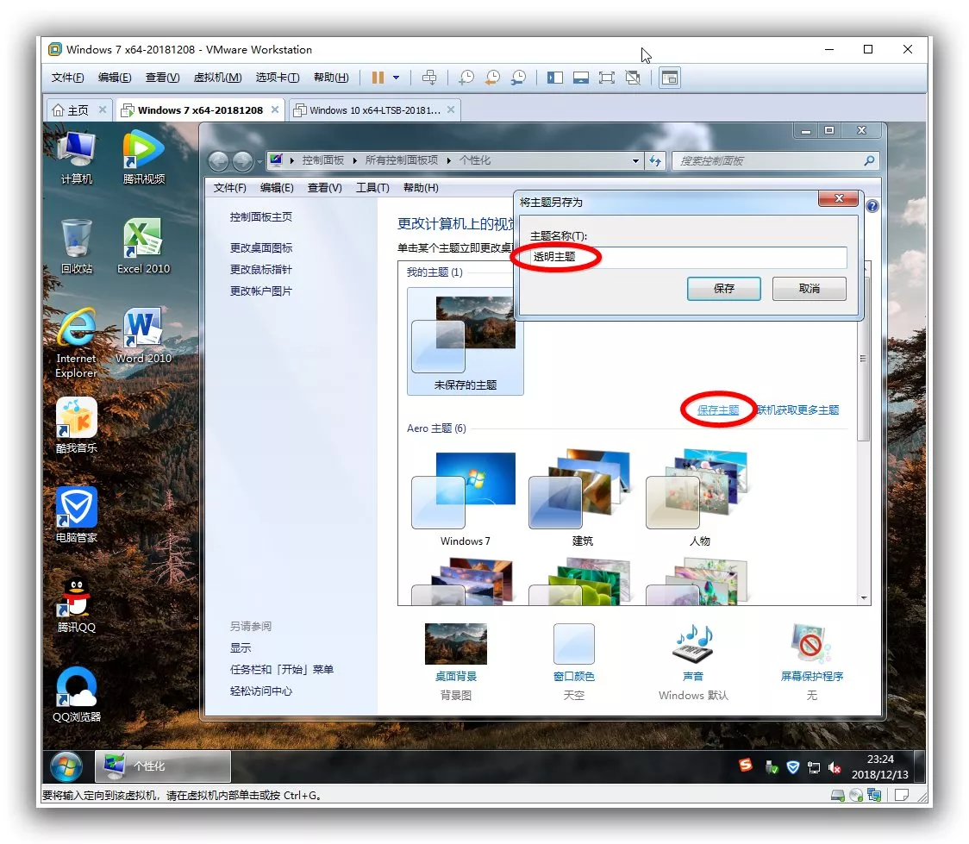Expand the address bar history dropdown
969x844 pixels.
point(635,160)
